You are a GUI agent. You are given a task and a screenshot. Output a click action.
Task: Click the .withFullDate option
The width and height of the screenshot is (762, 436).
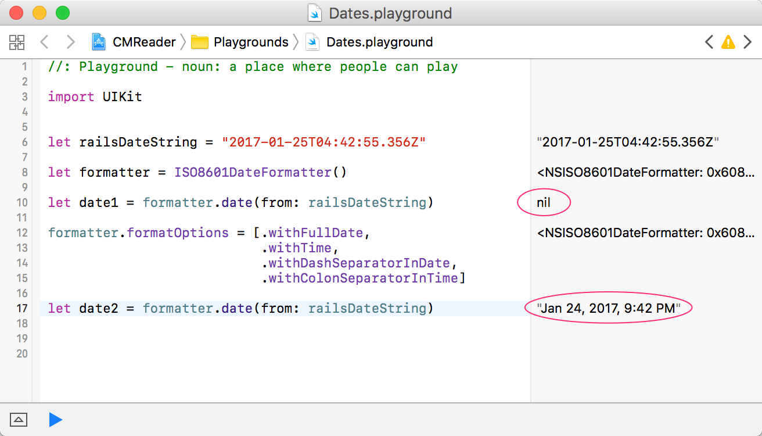[x=315, y=233]
